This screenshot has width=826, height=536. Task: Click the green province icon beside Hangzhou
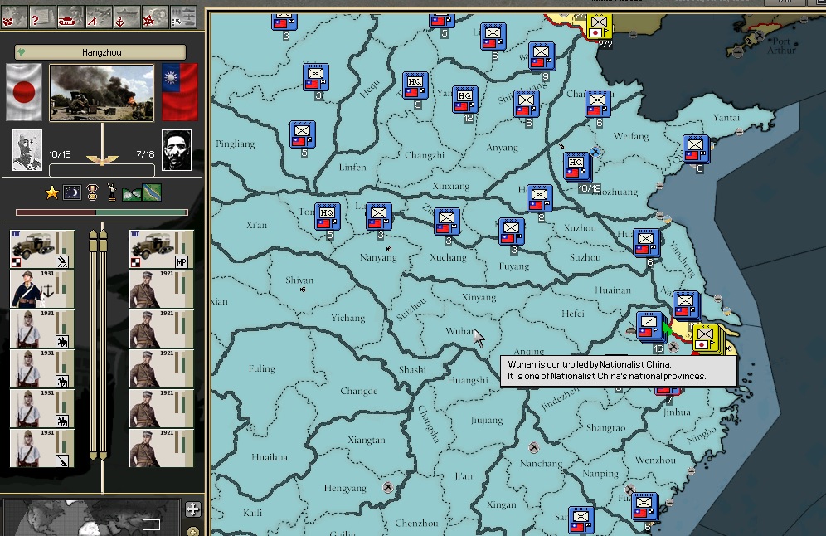coord(22,52)
